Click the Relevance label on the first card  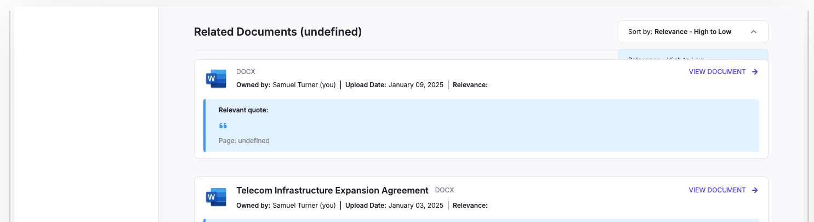tap(470, 85)
